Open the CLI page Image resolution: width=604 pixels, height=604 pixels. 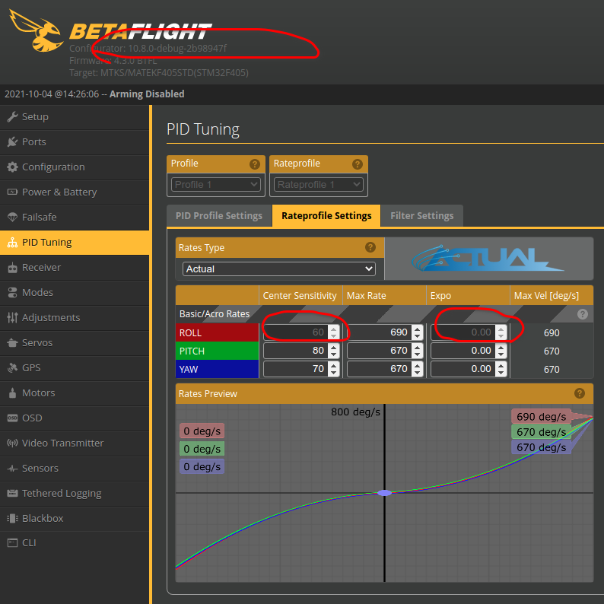(x=75, y=542)
